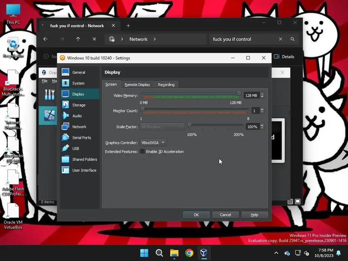This screenshot has height=261, width=348.
Task: Go up one level in File Explorer
Action: point(78,39)
